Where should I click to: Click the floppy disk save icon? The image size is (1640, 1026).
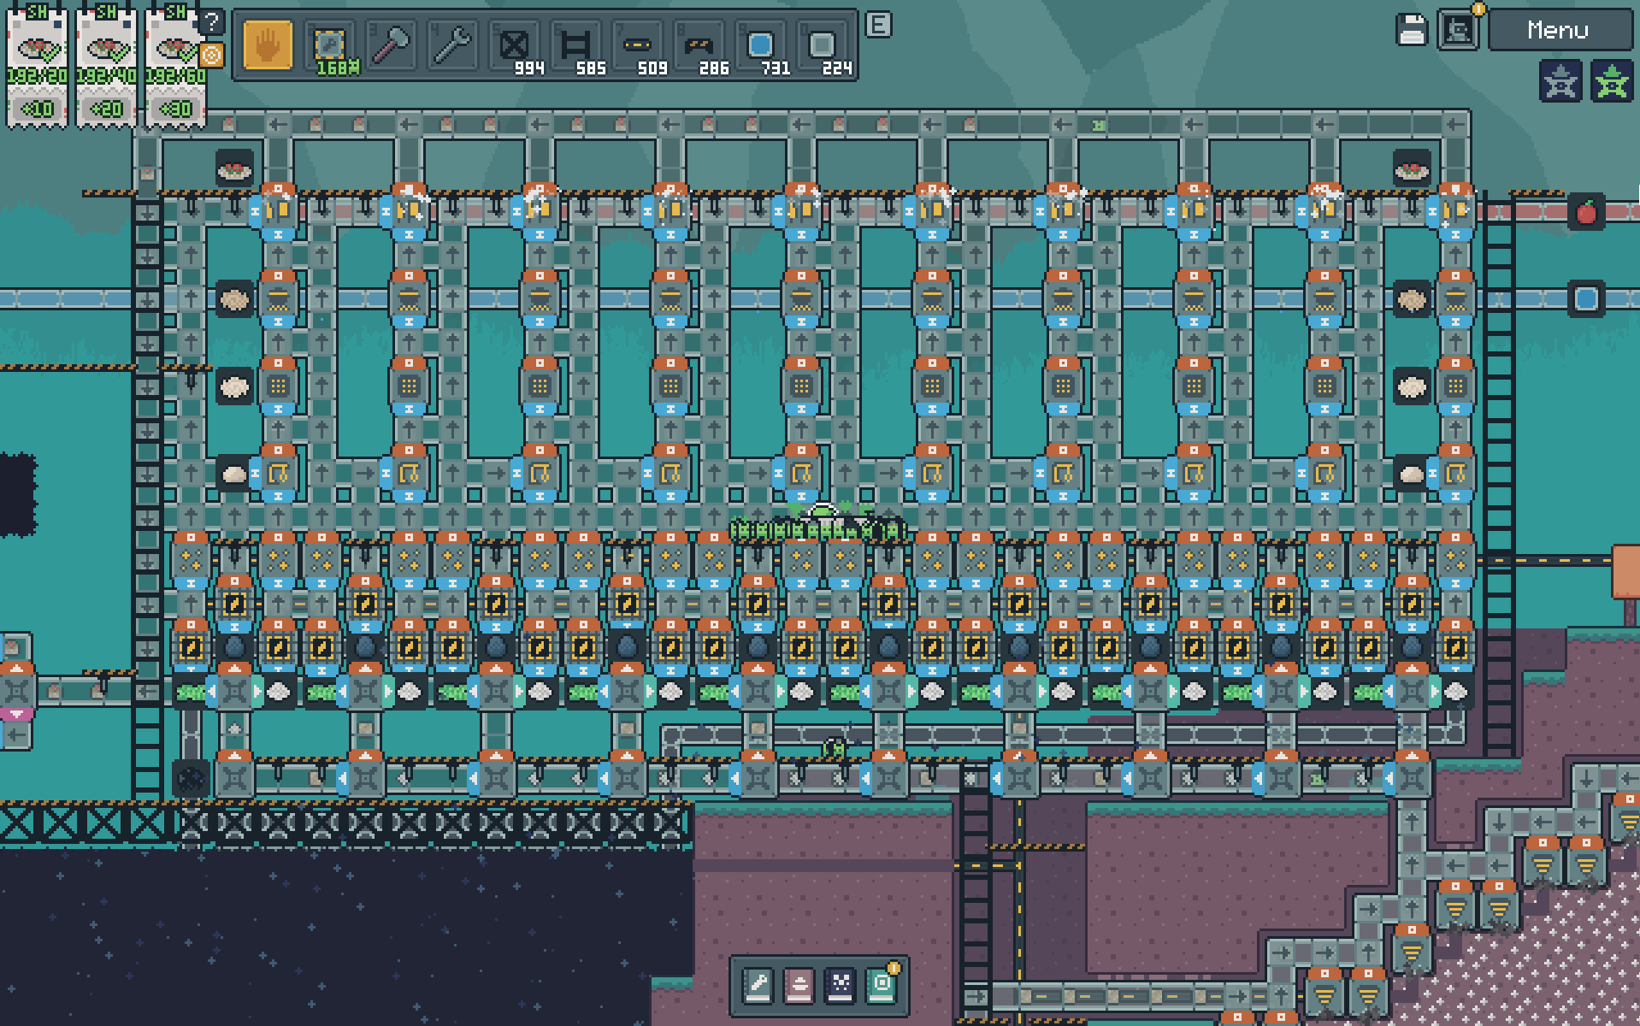(x=1412, y=31)
